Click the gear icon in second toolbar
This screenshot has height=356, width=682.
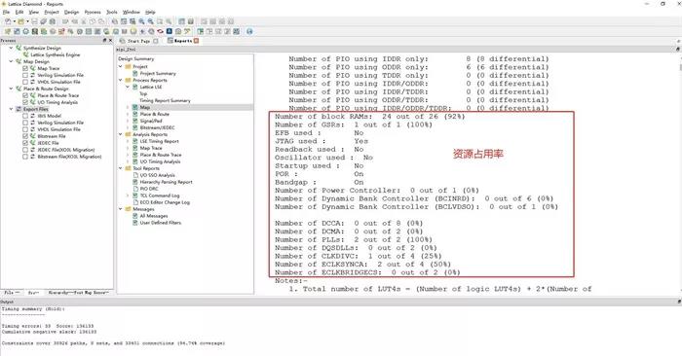point(25,31)
